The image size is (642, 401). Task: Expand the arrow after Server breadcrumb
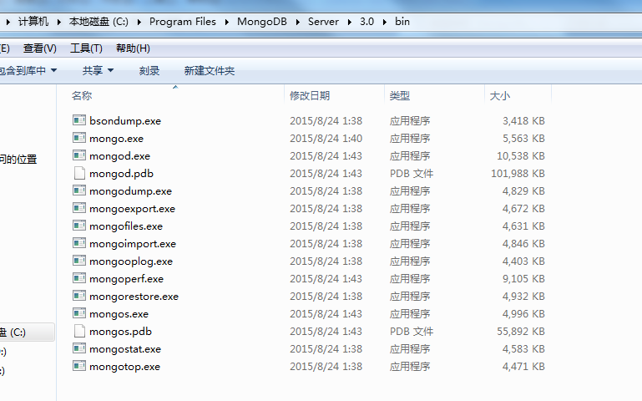(x=350, y=22)
